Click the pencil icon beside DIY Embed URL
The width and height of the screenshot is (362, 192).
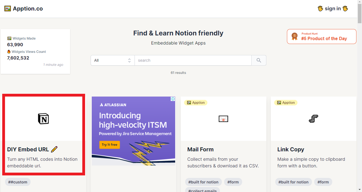tap(54, 149)
